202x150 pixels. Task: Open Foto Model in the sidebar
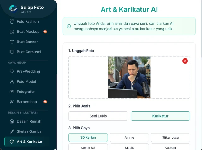click(26, 82)
